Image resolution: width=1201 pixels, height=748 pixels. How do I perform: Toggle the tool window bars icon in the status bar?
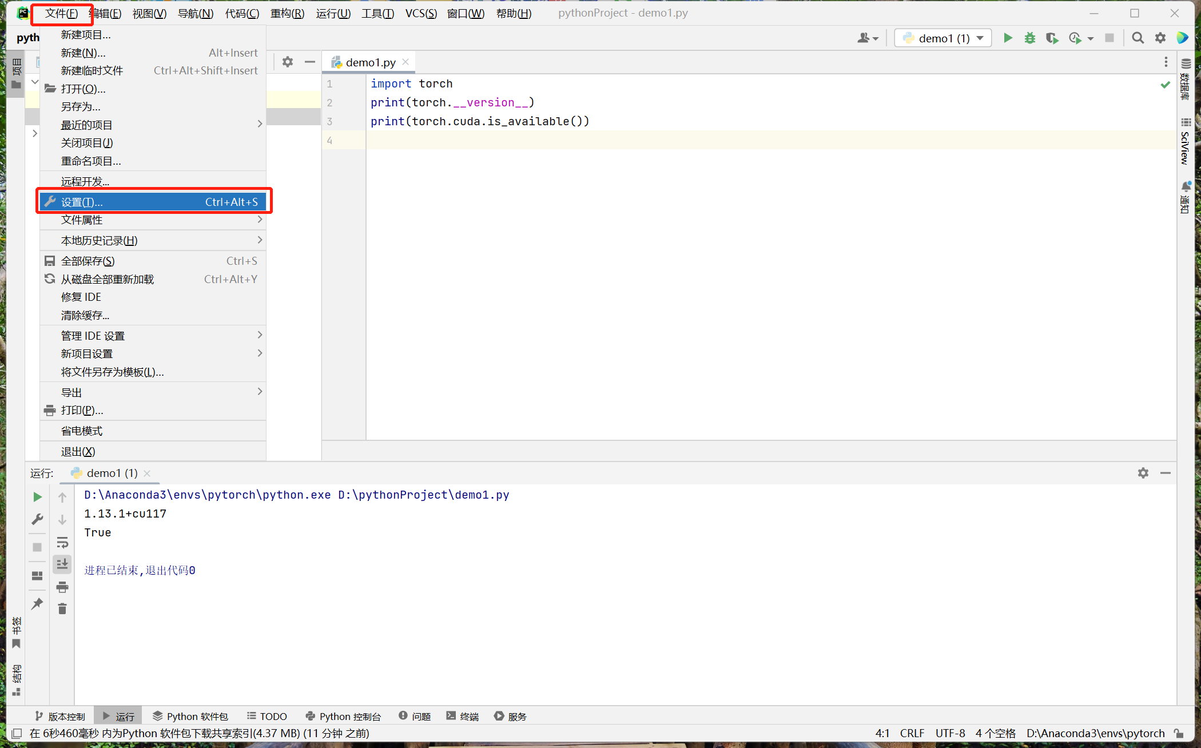(x=17, y=733)
